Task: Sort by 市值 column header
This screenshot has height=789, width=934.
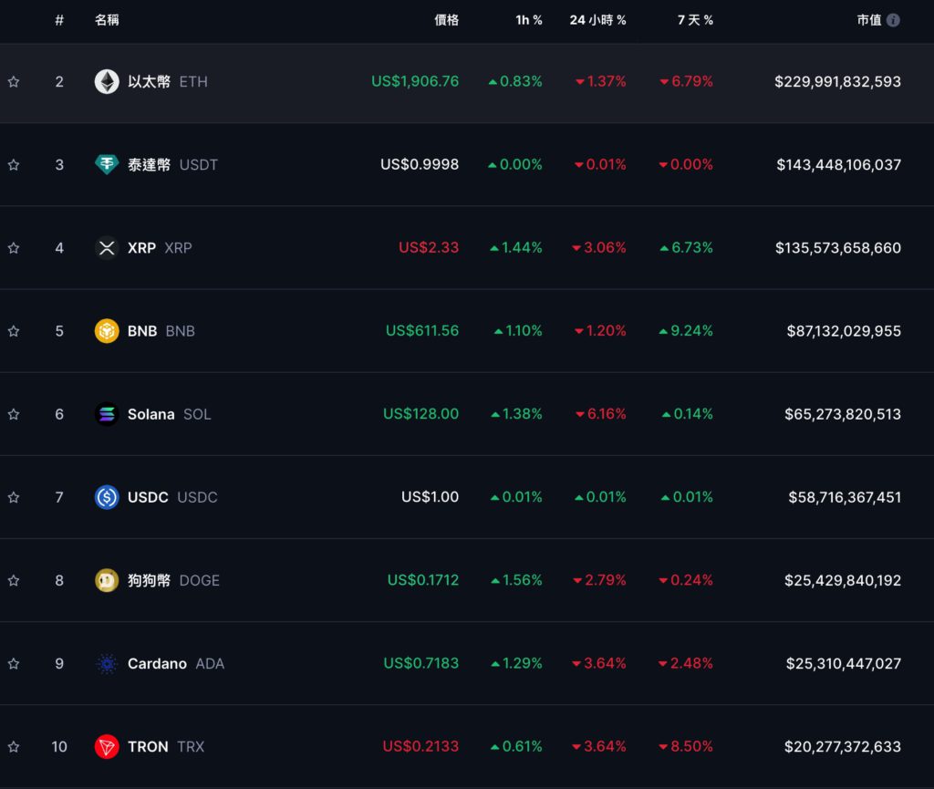Action: (x=868, y=20)
